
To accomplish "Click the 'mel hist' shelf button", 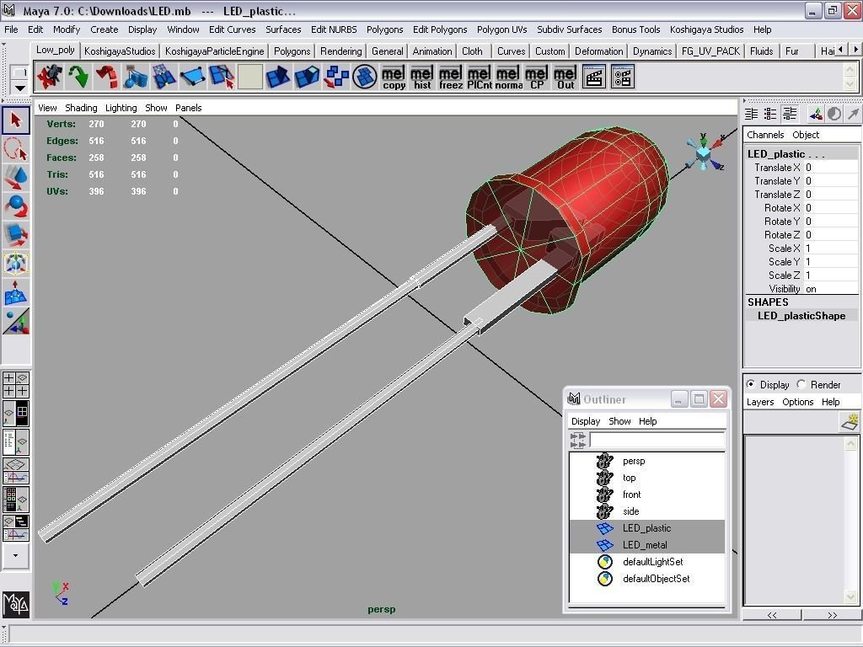I will coord(422,77).
